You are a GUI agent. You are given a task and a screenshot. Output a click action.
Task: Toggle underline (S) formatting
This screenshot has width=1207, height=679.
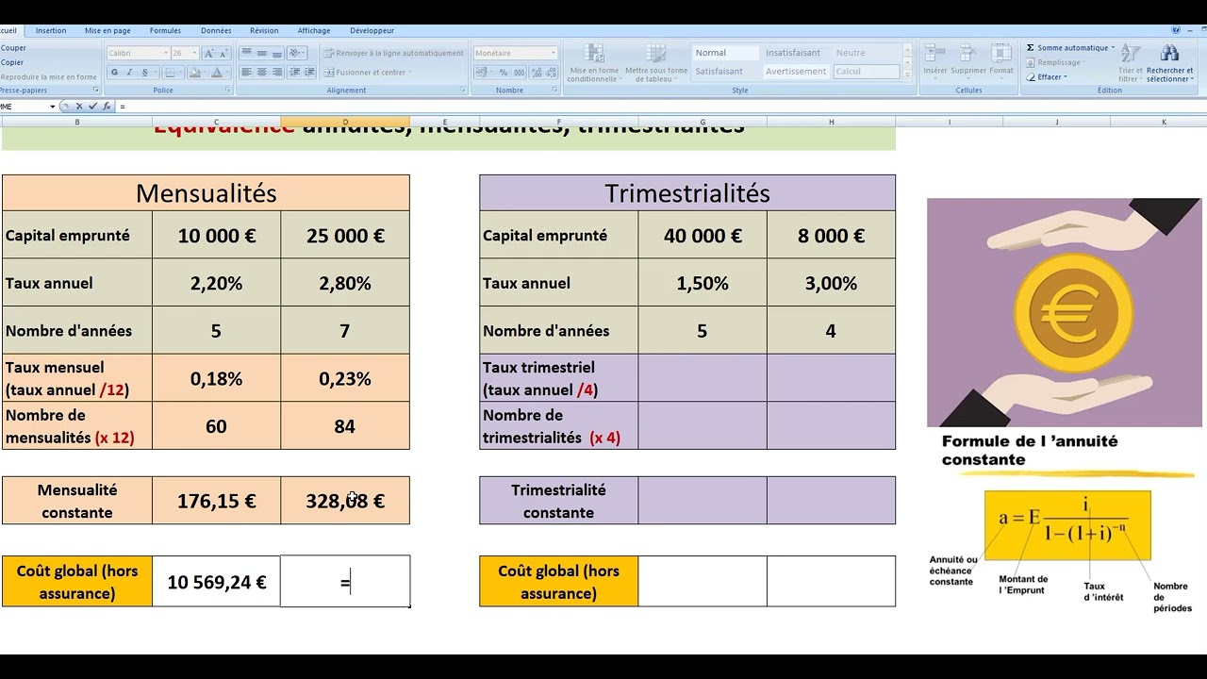[145, 73]
